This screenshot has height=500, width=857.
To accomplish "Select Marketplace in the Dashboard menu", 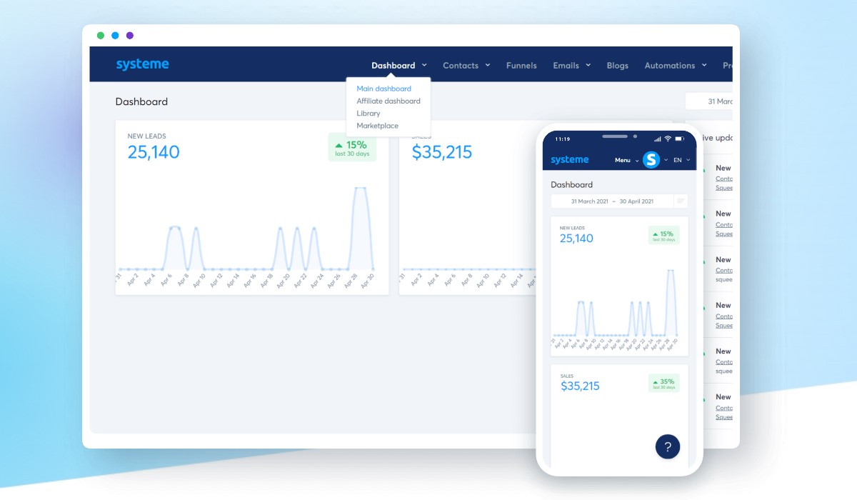I will click(378, 126).
